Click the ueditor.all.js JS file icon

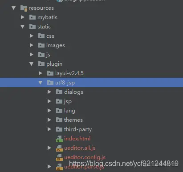(59, 148)
